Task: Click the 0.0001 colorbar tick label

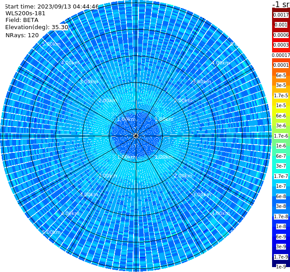Action: click(281, 65)
